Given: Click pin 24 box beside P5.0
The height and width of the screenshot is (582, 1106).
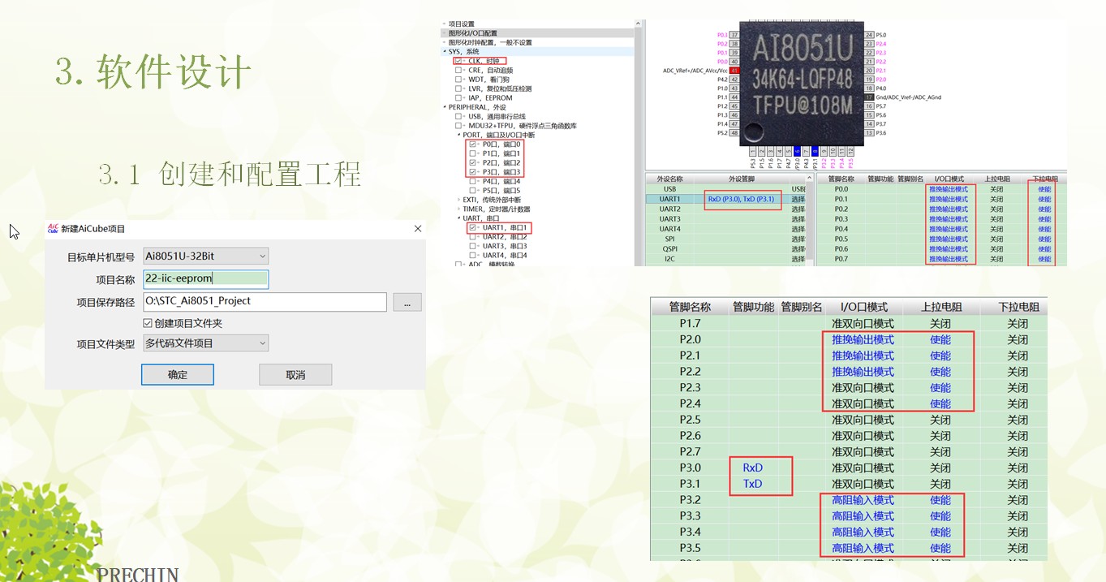Looking at the screenshot, I should [869, 35].
